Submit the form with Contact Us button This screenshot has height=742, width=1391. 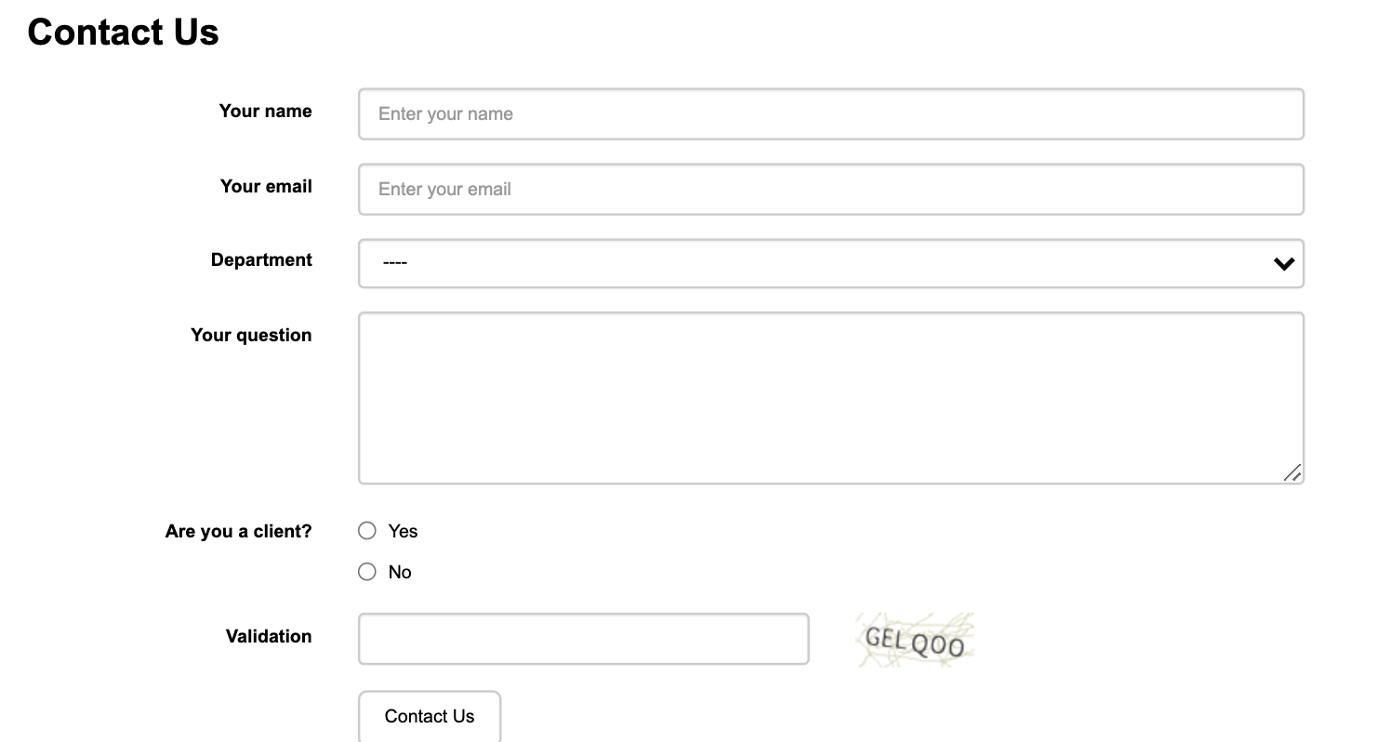[x=430, y=716]
